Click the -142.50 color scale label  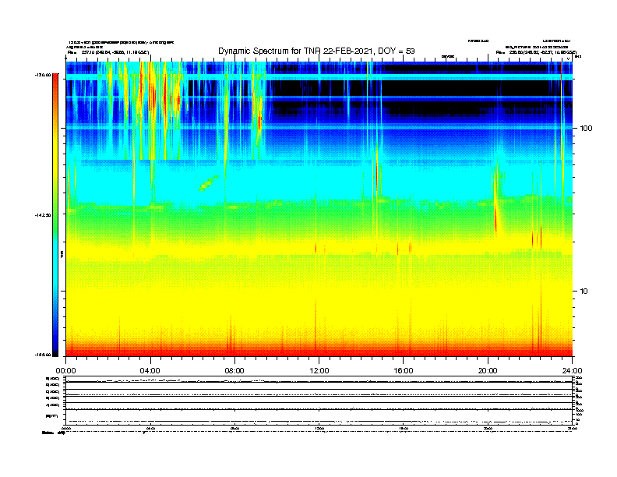click(43, 215)
